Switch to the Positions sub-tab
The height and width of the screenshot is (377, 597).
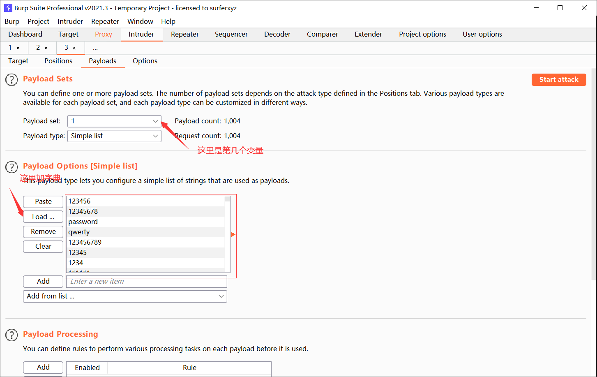point(58,61)
